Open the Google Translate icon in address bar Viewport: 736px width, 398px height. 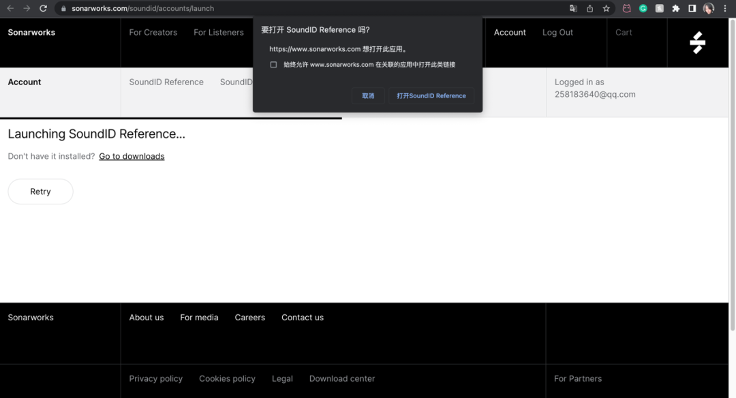coord(573,8)
